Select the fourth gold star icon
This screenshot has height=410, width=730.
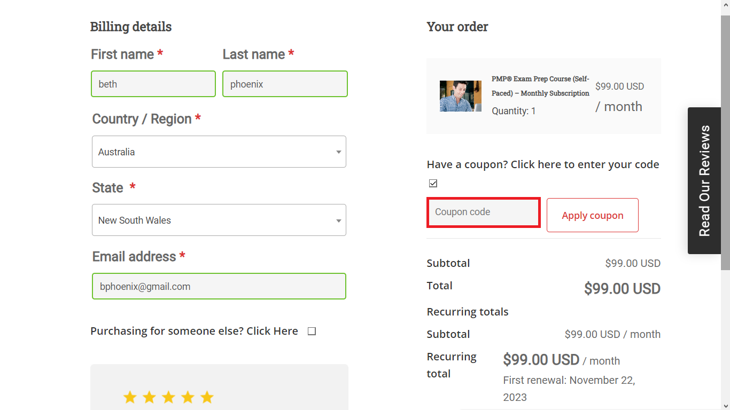pyautogui.click(x=188, y=397)
